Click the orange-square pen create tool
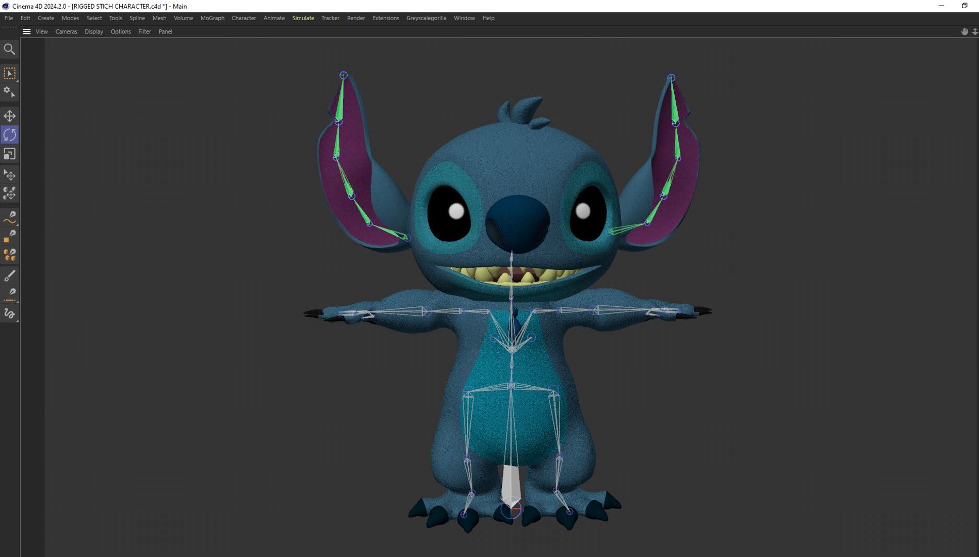979x557 pixels. pos(9,236)
